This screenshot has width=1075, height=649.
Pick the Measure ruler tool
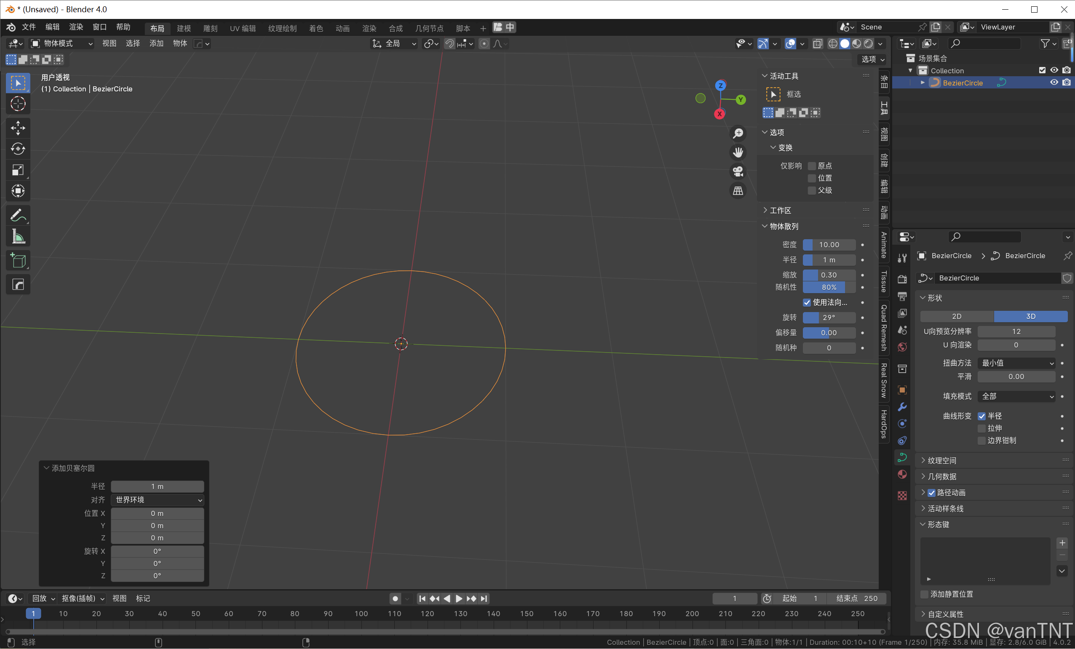[18, 237]
